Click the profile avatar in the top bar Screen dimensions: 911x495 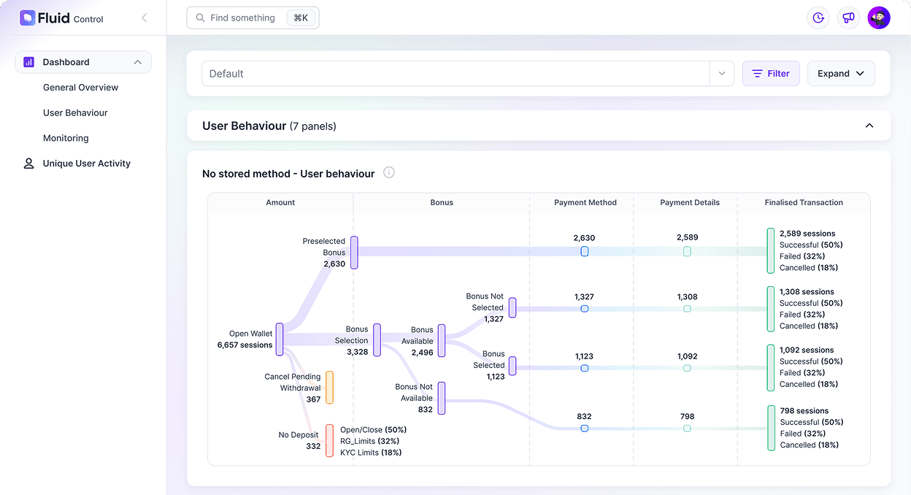[x=879, y=17]
